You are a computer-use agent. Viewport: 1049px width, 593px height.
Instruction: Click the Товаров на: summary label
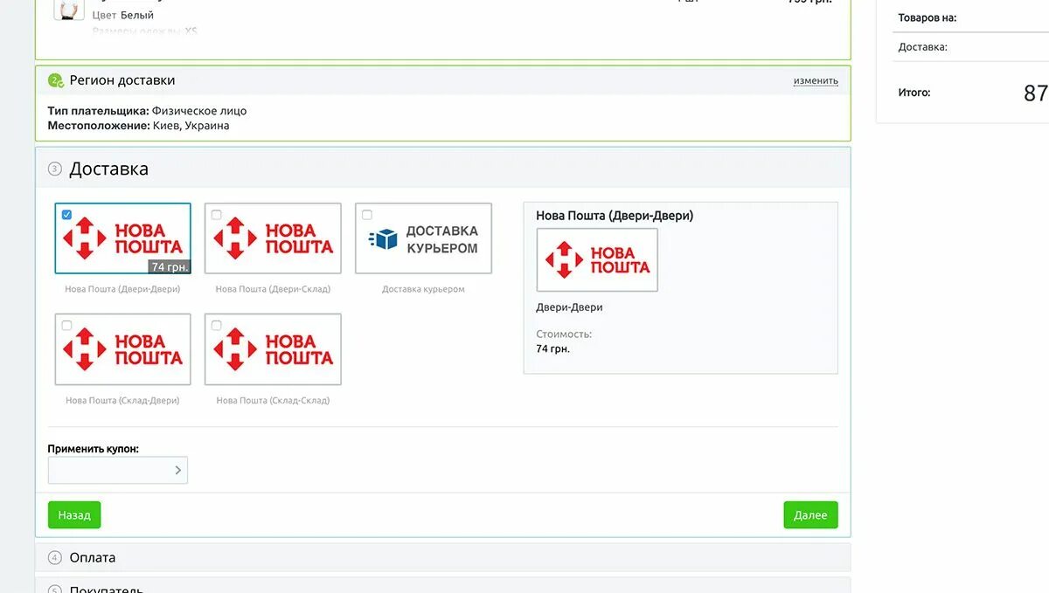click(927, 17)
